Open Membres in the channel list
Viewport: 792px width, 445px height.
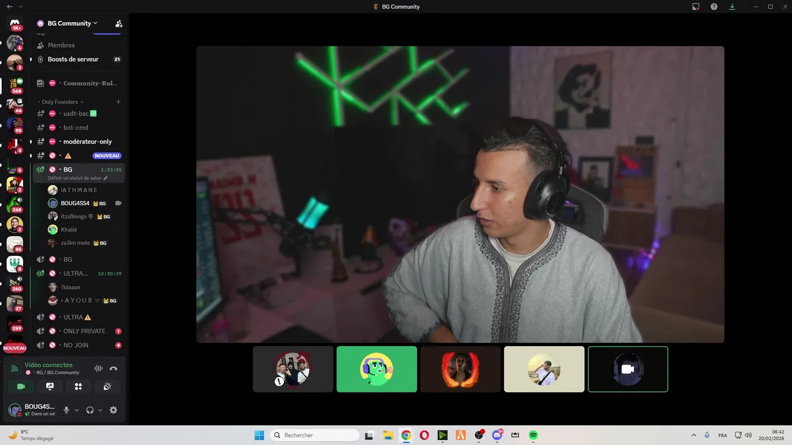79,45
